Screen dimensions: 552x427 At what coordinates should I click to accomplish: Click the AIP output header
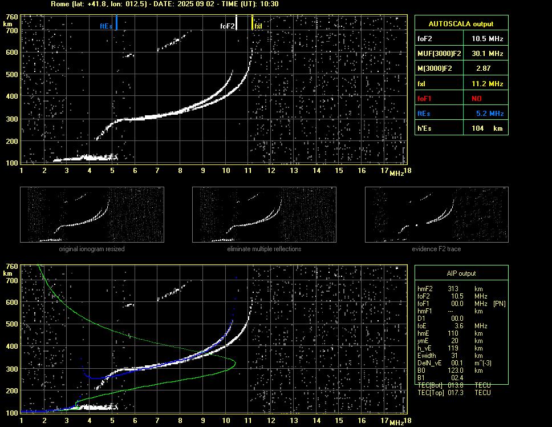coord(461,273)
